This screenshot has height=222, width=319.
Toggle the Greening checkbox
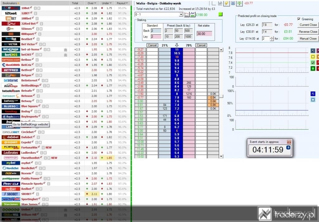pos(299,19)
